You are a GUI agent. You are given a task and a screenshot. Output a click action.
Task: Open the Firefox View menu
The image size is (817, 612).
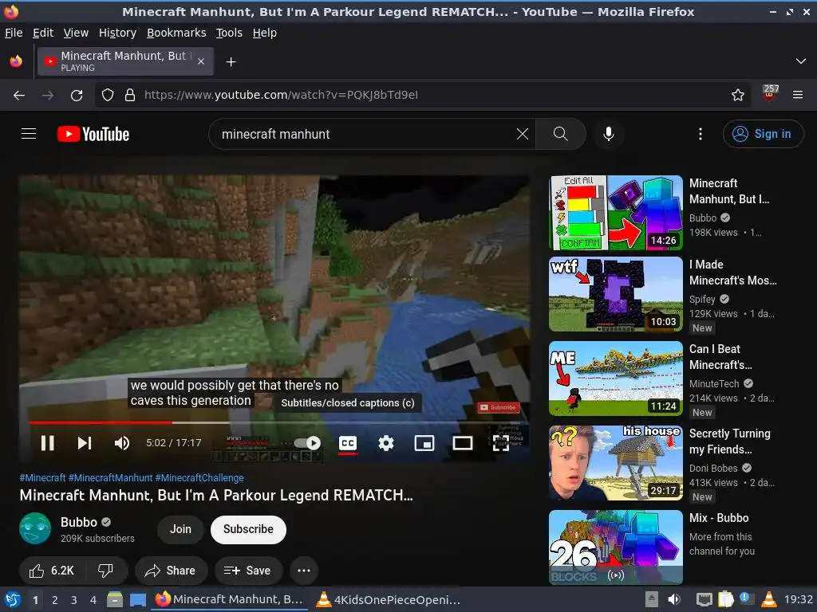[76, 33]
